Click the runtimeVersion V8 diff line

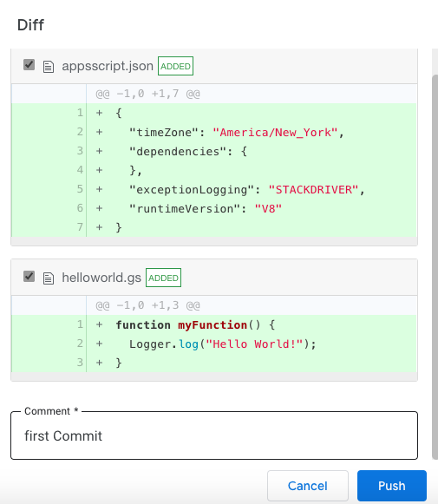214,208
